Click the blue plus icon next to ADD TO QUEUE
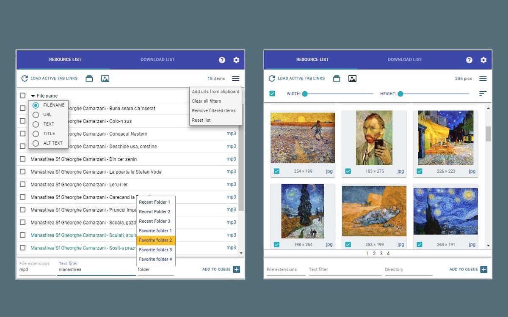 coord(237,269)
